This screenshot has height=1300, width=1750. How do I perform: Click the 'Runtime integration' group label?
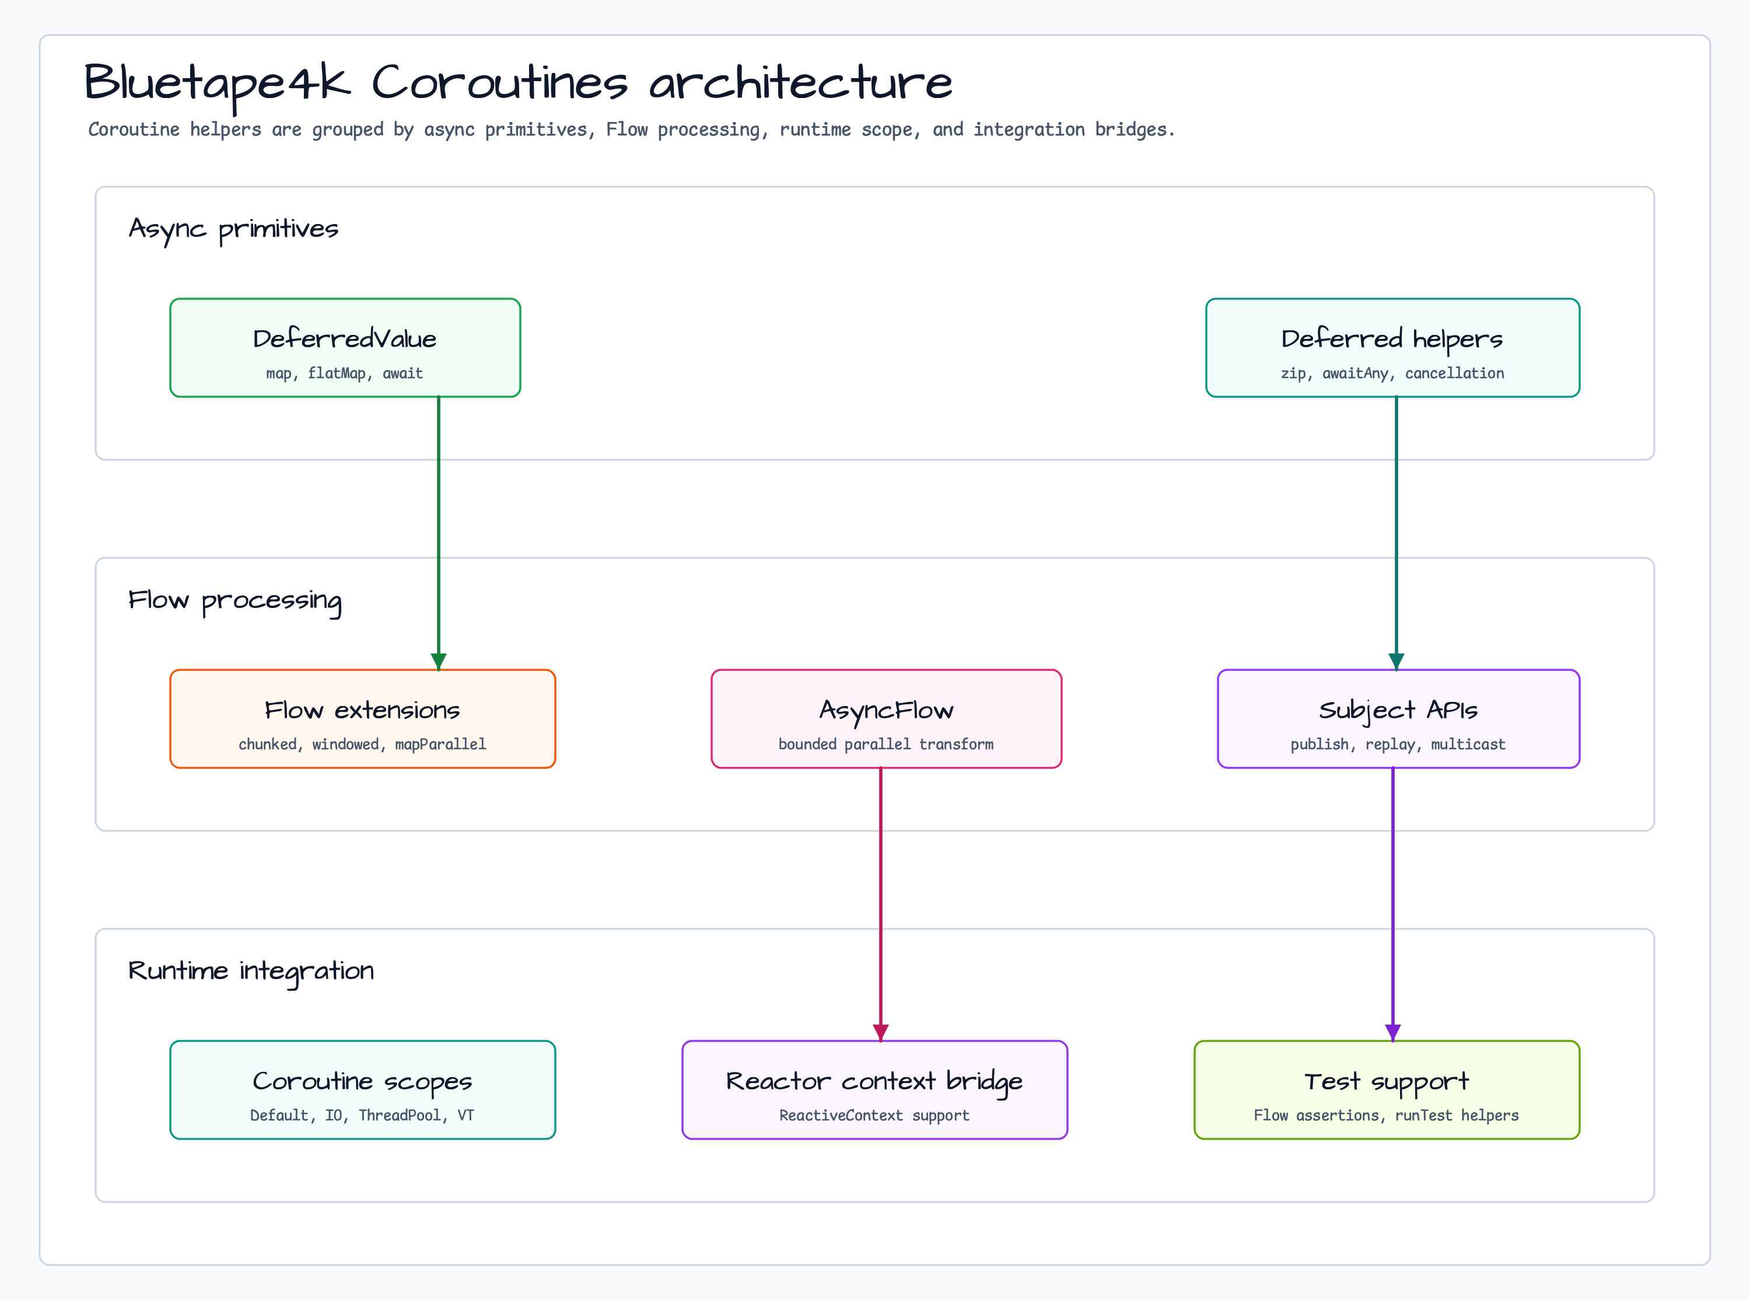[x=251, y=972]
